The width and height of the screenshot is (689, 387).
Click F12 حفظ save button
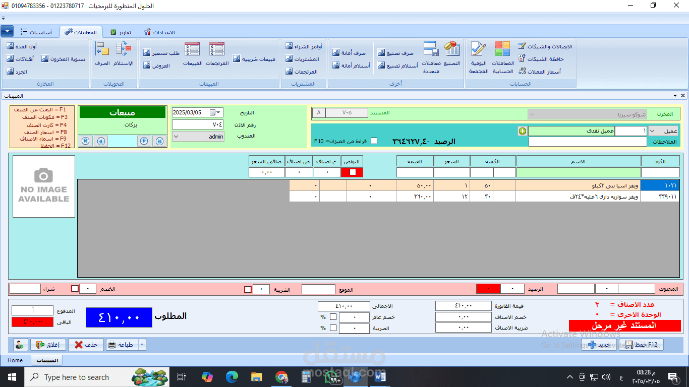642,345
